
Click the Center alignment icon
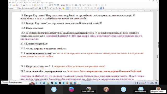70,8
